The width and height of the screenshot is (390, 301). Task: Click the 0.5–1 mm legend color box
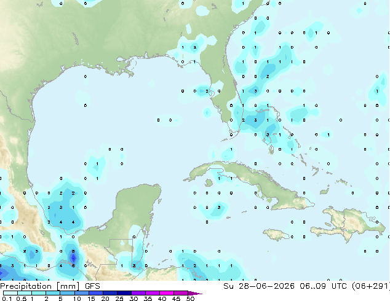(25, 293)
